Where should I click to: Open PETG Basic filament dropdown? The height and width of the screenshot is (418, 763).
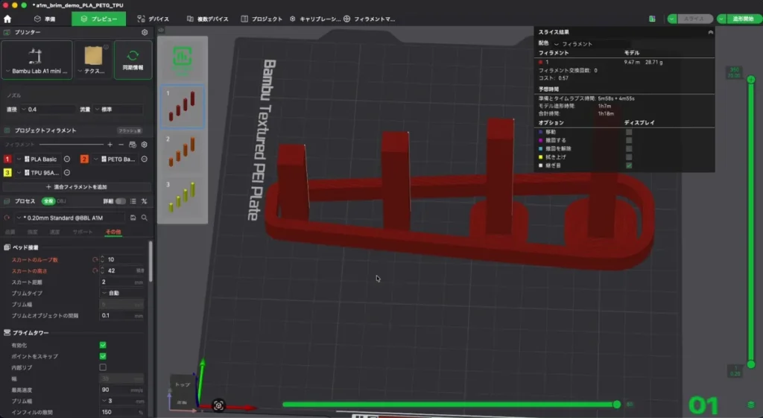(x=115, y=159)
